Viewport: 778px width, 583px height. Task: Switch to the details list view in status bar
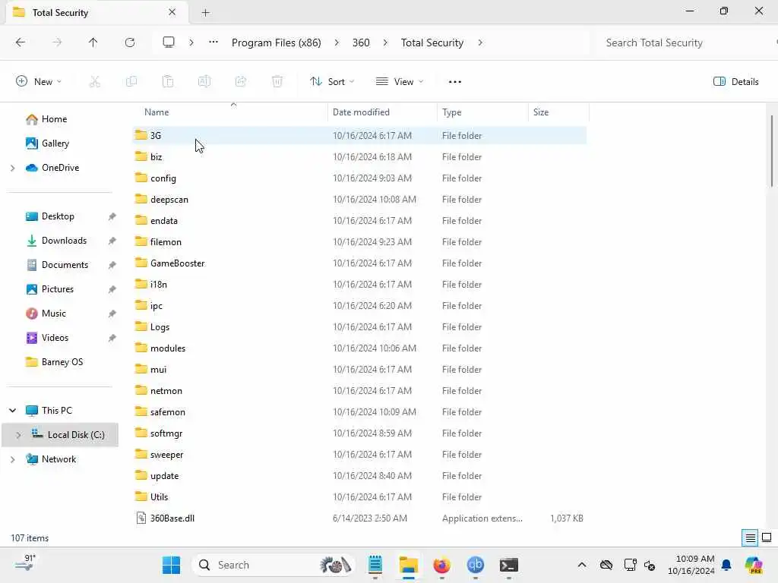point(750,538)
